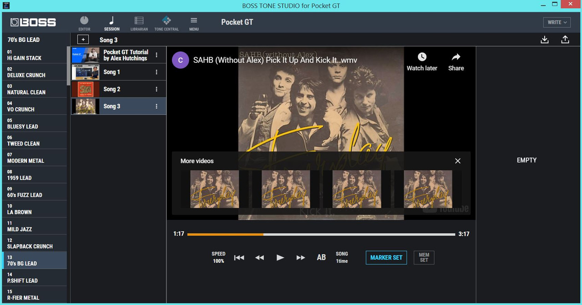Click the Share arrow icon

[x=456, y=57]
